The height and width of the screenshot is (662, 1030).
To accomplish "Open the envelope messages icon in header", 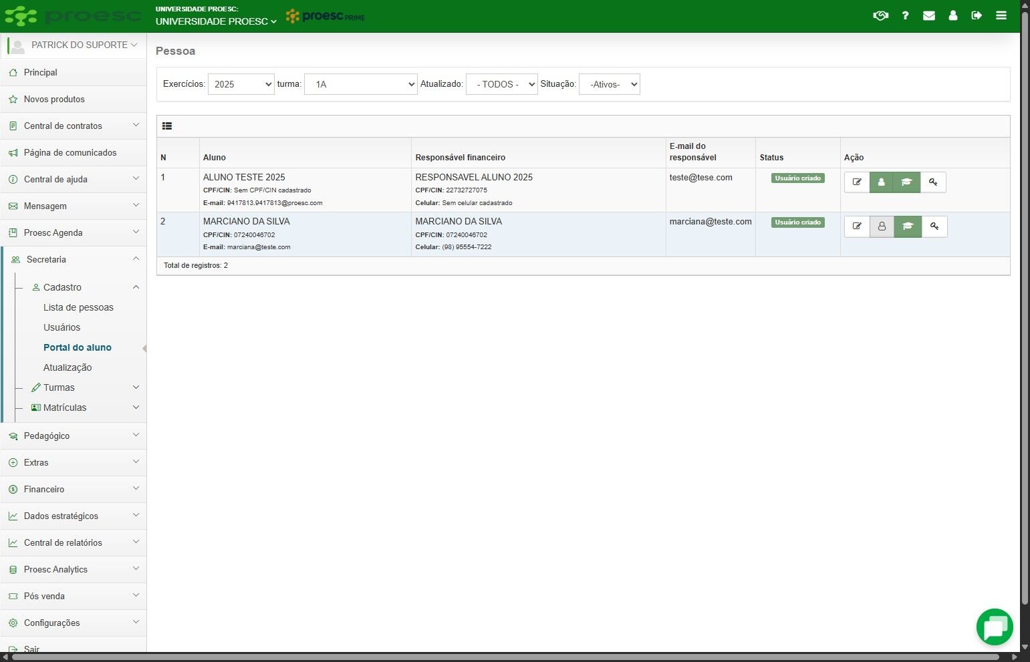I will point(929,15).
